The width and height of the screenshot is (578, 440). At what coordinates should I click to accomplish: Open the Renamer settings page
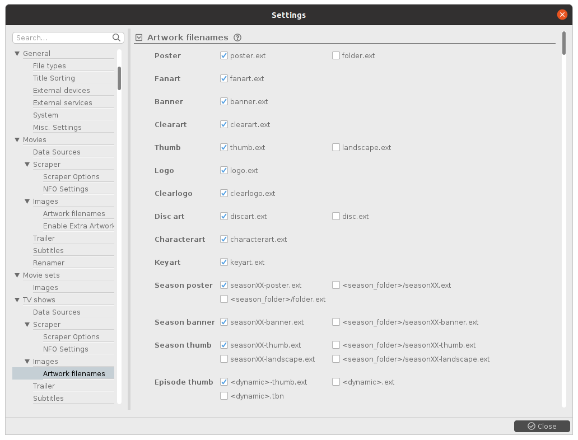click(x=49, y=263)
